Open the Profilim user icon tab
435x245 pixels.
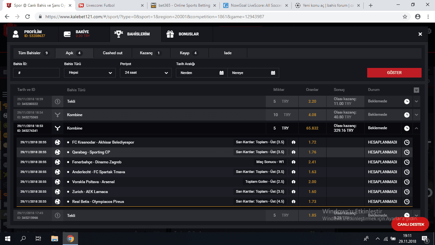[x=16, y=34]
